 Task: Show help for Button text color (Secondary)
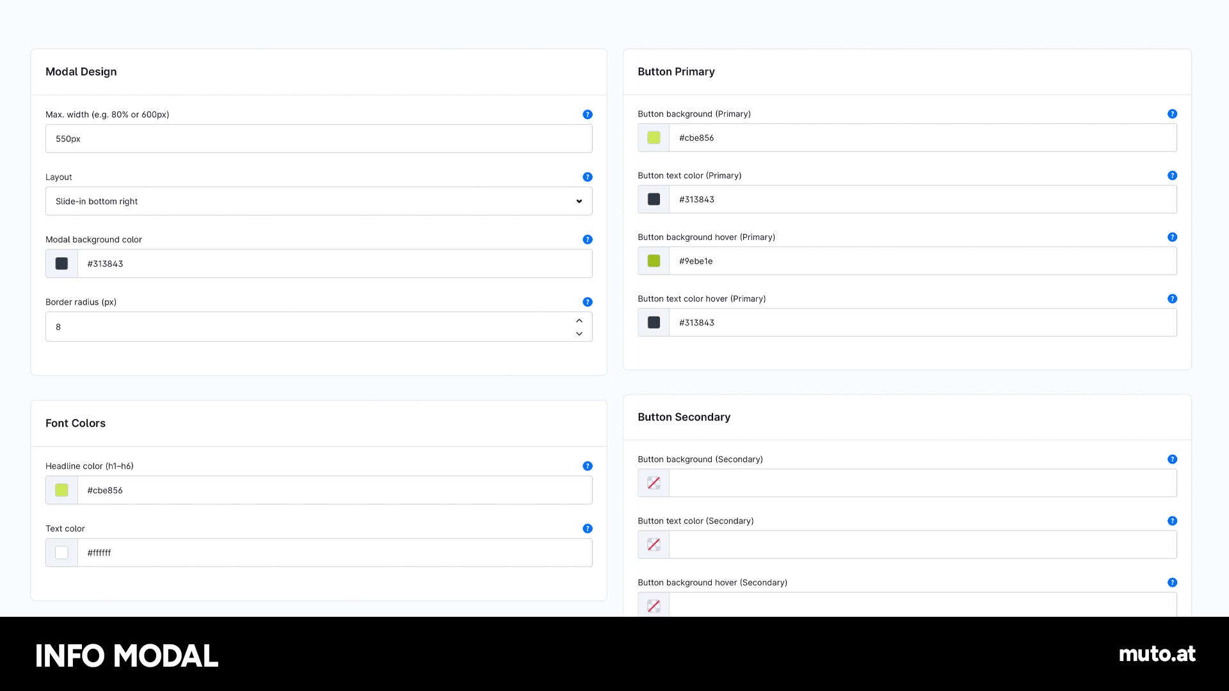(x=1172, y=521)
